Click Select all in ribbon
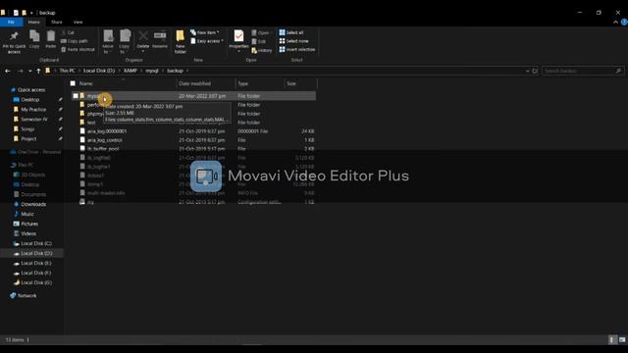The width and height of the screenshot is (628, 353). pos(291,32)
